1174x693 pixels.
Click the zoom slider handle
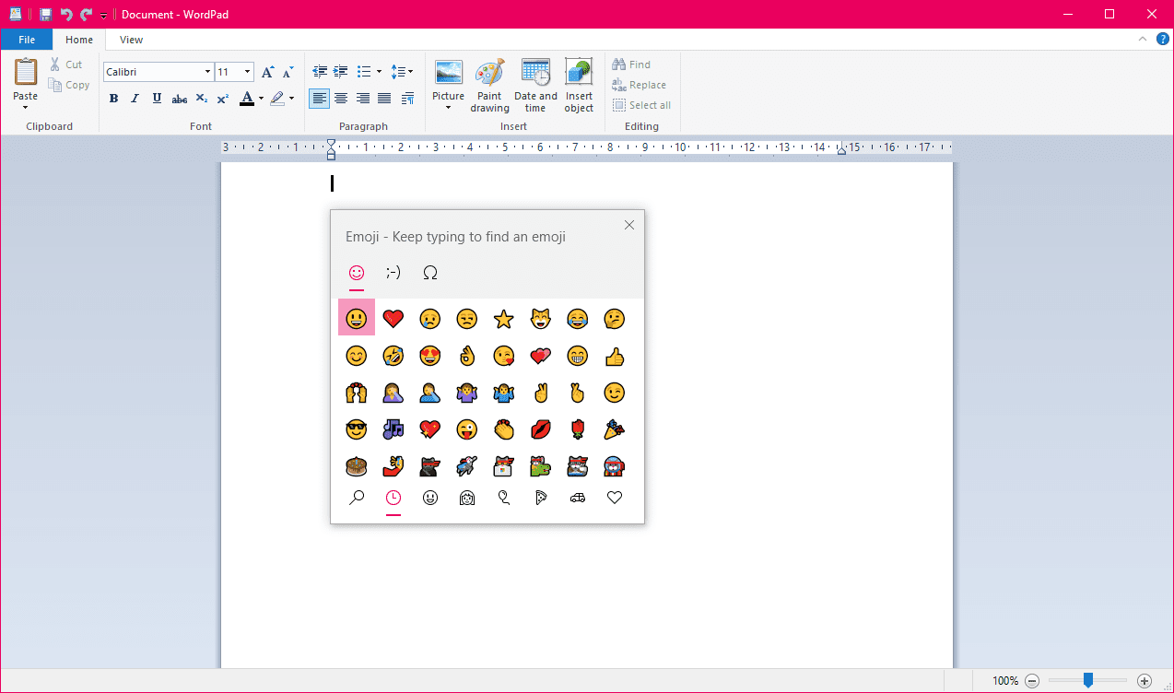pyautogui.click(x=1088, y=680)
